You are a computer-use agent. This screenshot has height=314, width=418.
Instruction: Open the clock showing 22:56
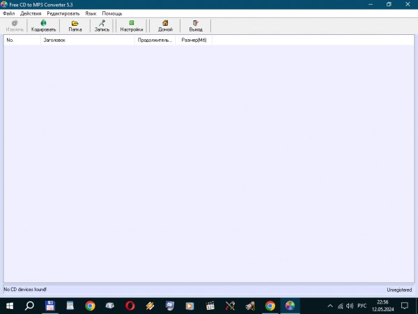click(x=382, y=306)
